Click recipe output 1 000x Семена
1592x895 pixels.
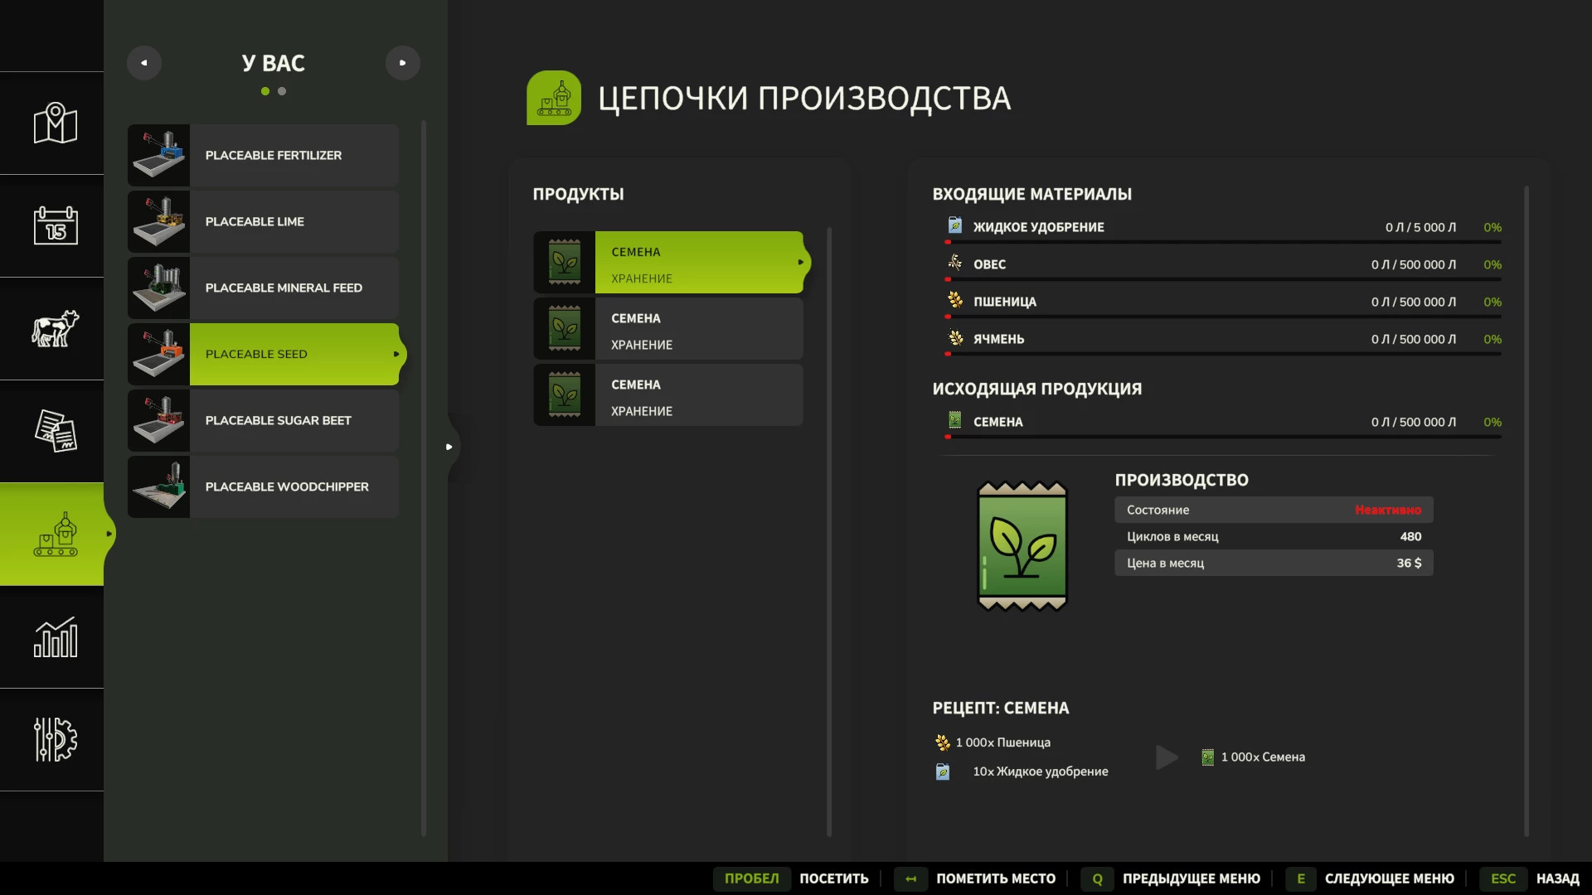(1253, 757)
